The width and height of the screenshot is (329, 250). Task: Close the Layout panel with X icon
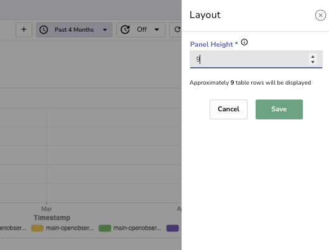[320, 15]
